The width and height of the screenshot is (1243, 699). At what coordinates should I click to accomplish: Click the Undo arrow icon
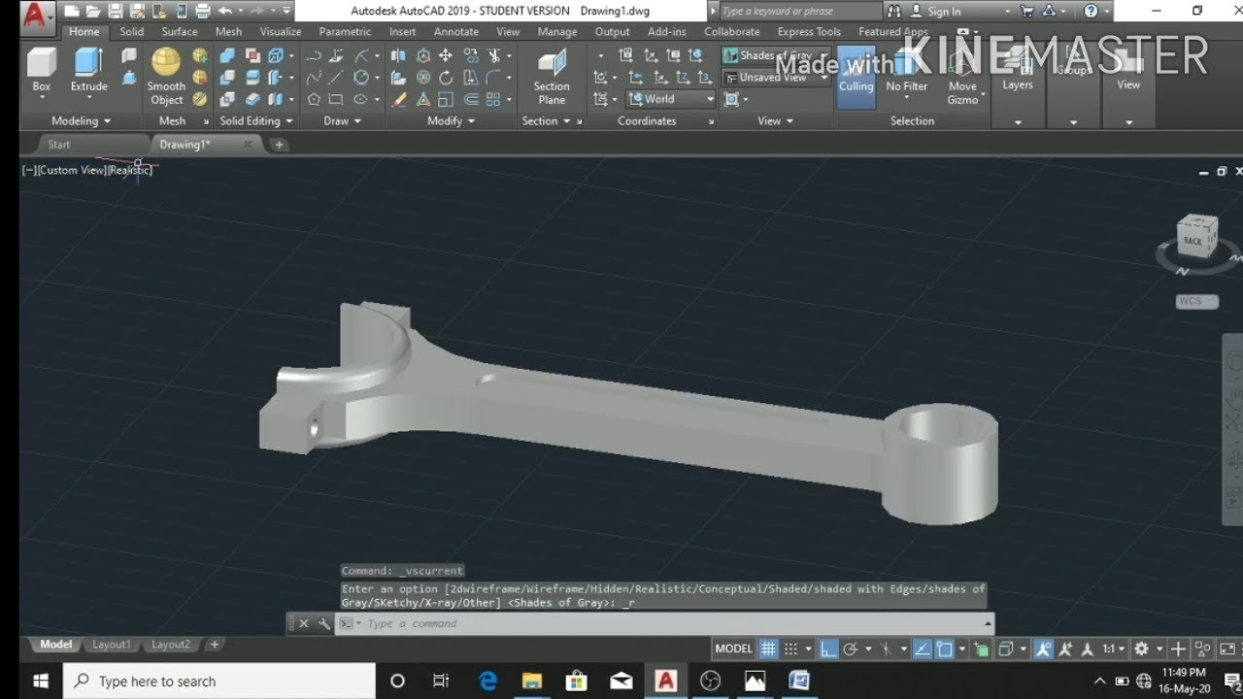tap(225, 12)
